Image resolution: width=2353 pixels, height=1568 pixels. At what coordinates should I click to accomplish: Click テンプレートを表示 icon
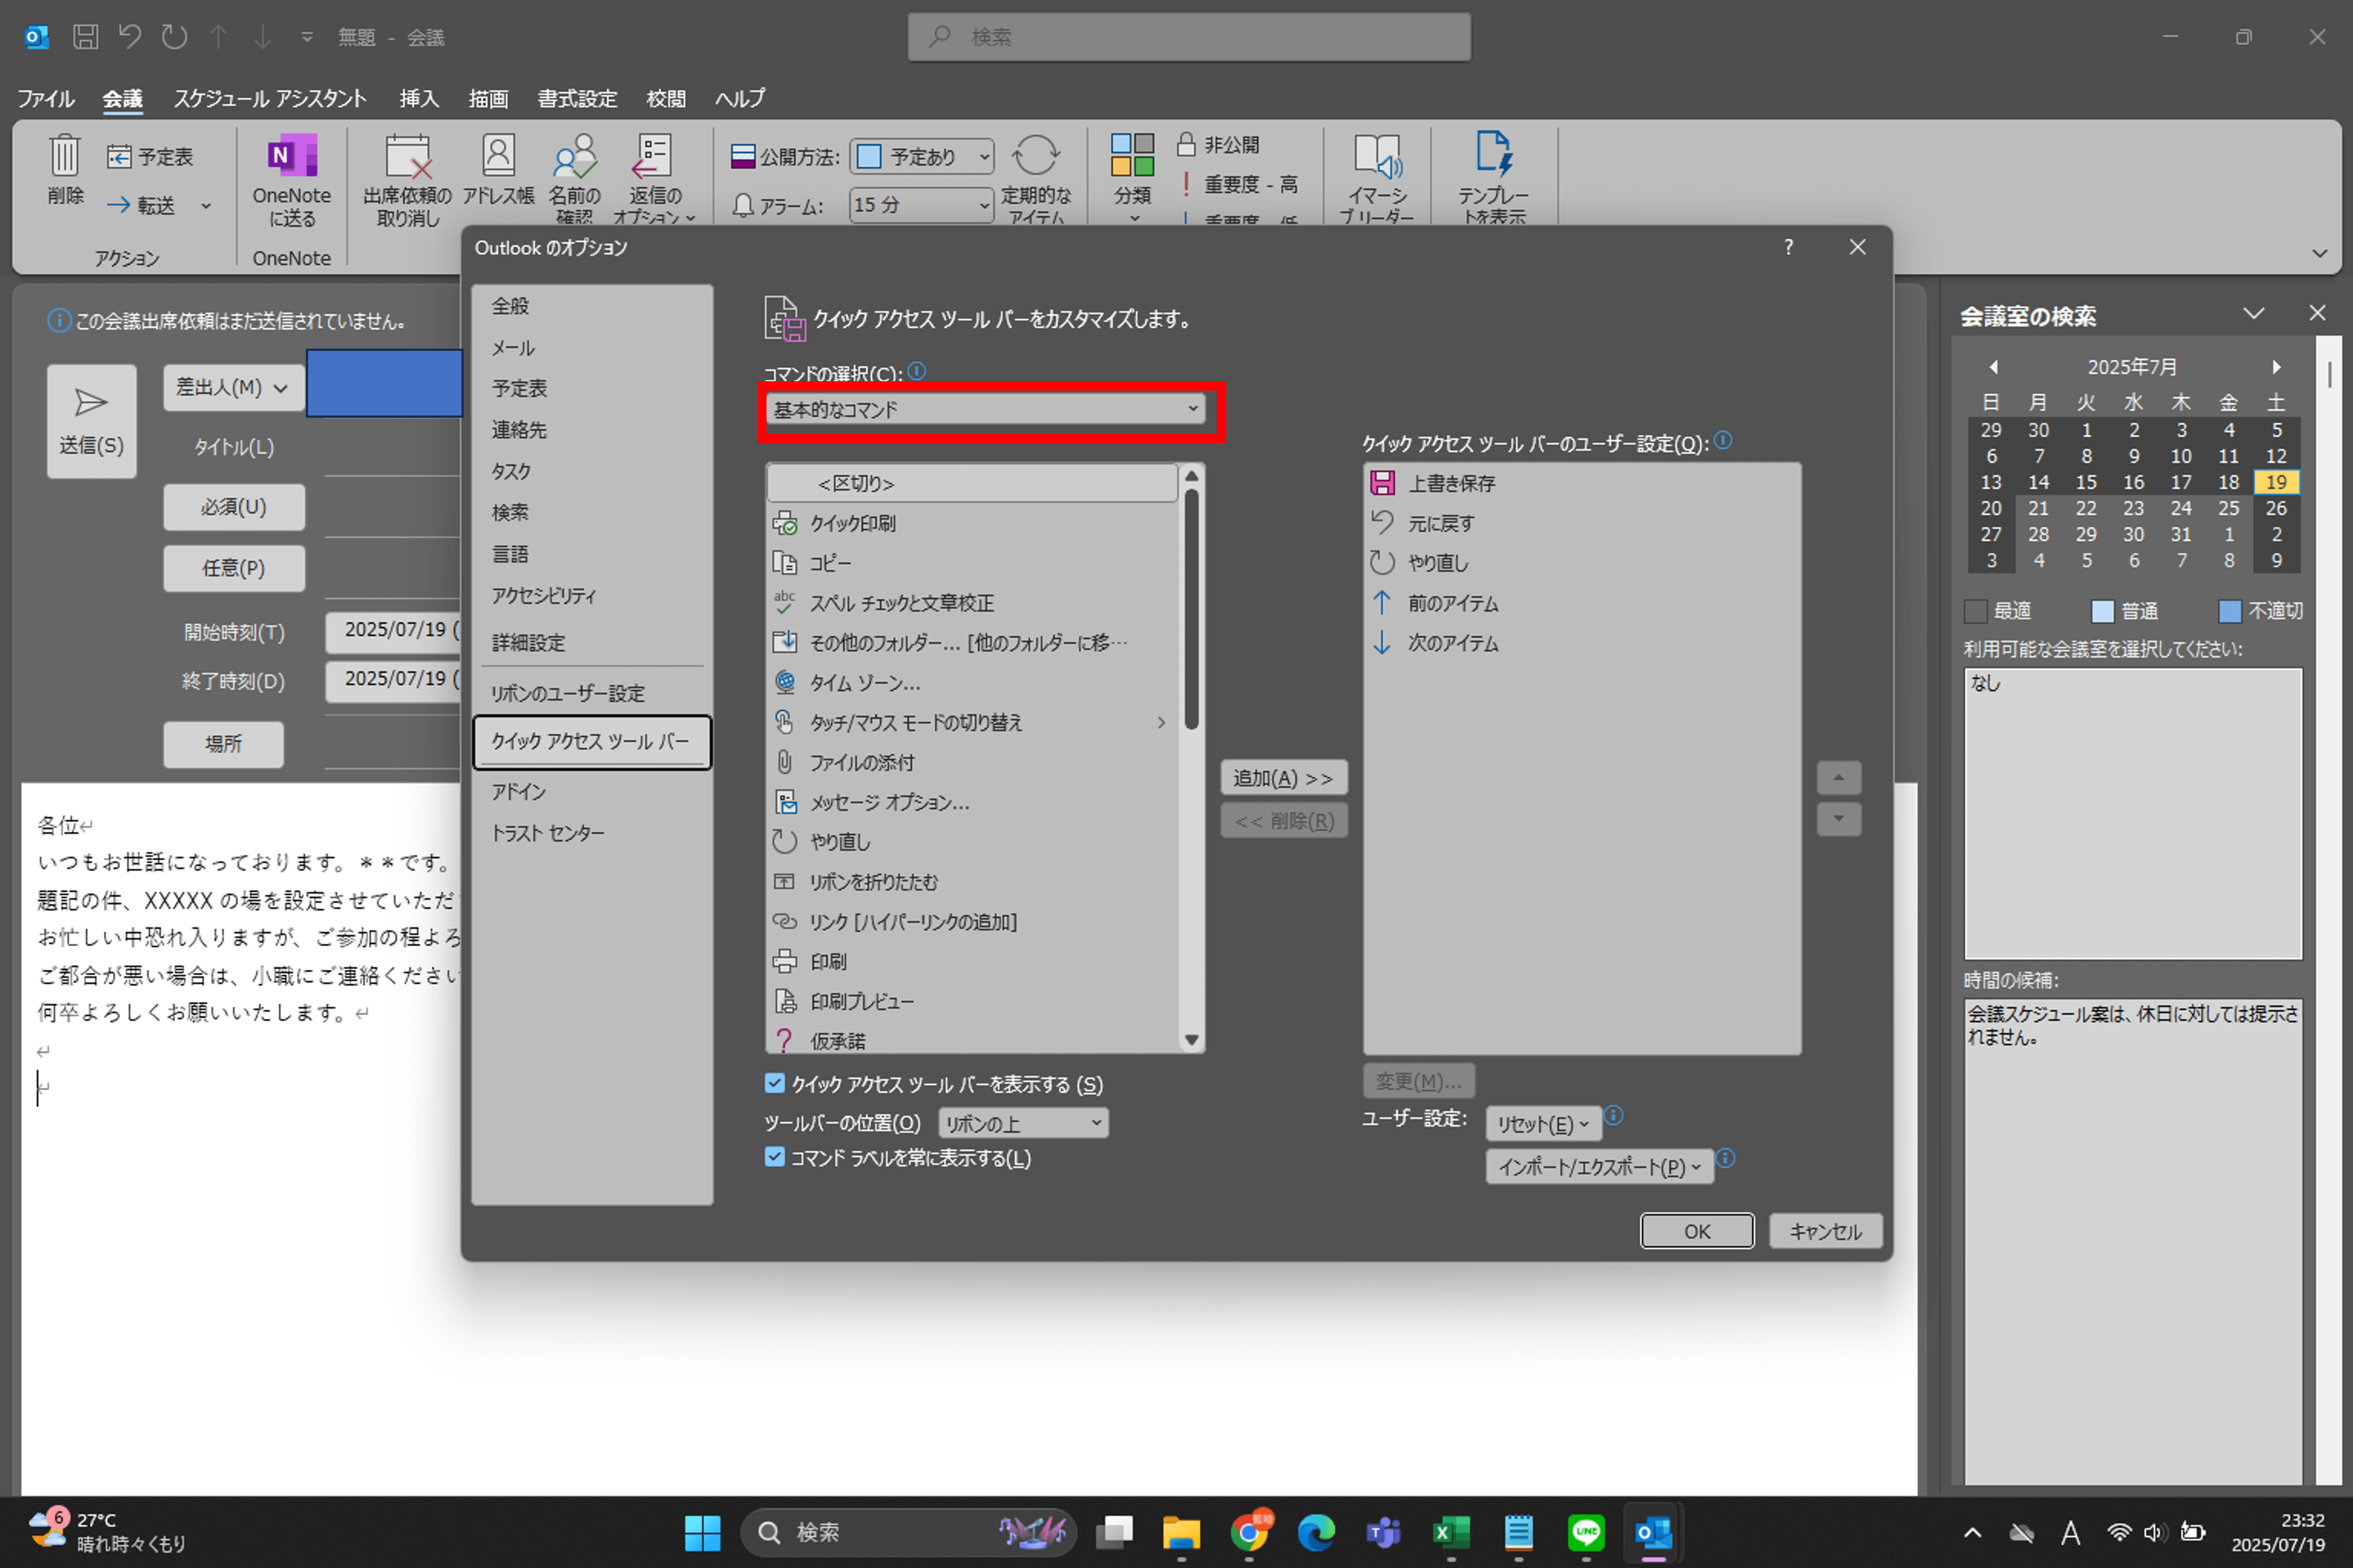(x=1494, y=154)
